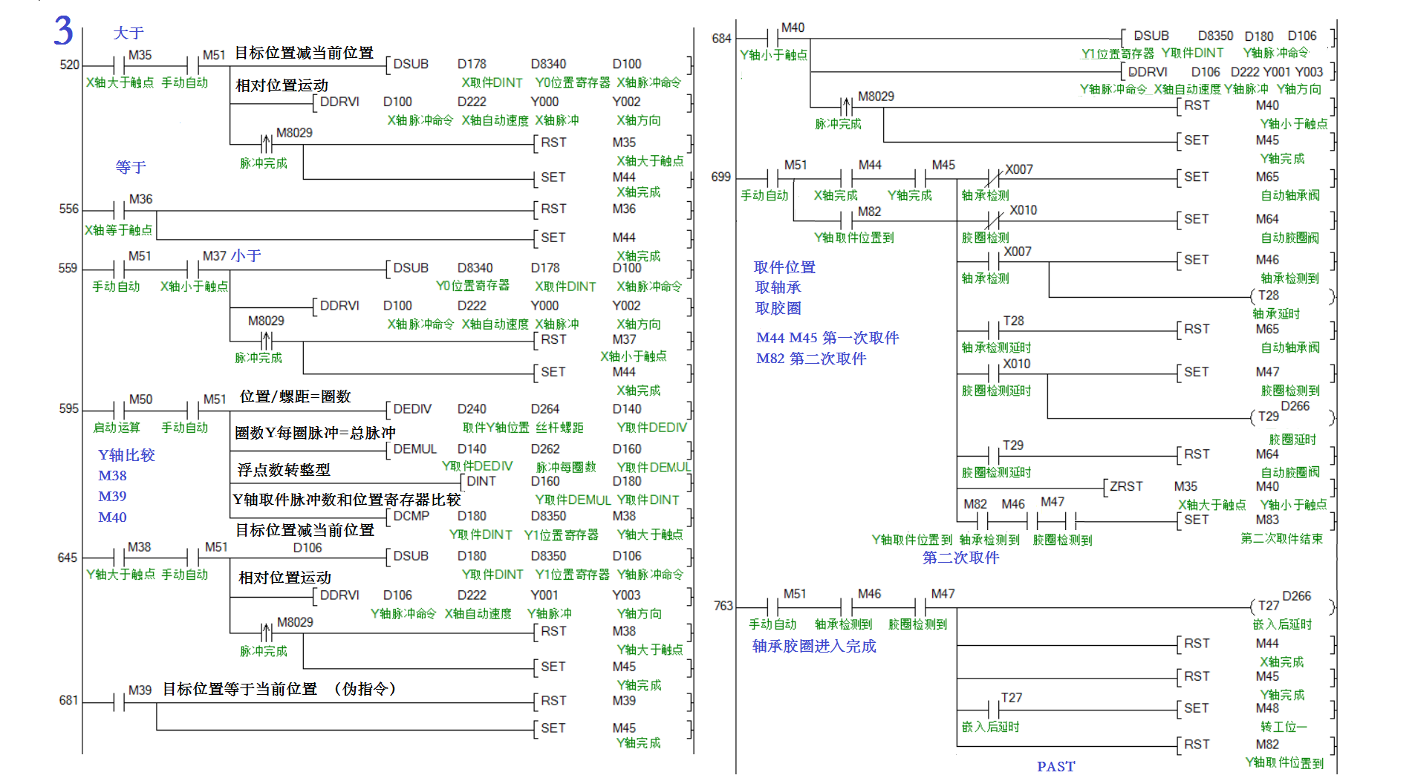The image size is (1415, 781).
Task: Select rung step number 763
Action: tap(723, 606)
